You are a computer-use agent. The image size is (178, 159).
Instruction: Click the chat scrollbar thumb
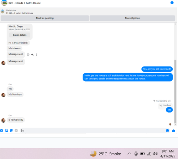click(x=175, y=92)
